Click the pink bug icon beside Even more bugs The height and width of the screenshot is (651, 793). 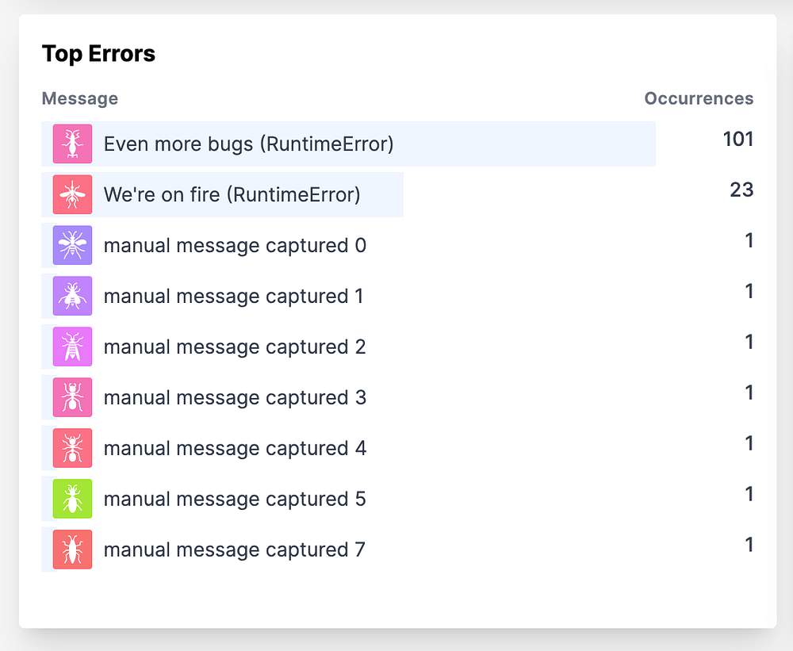click(x=72, y=144)
